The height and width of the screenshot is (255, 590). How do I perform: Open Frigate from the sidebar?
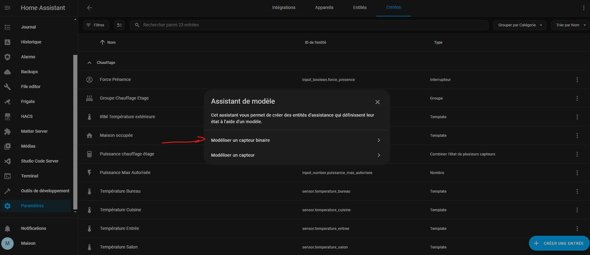(28, 101)
